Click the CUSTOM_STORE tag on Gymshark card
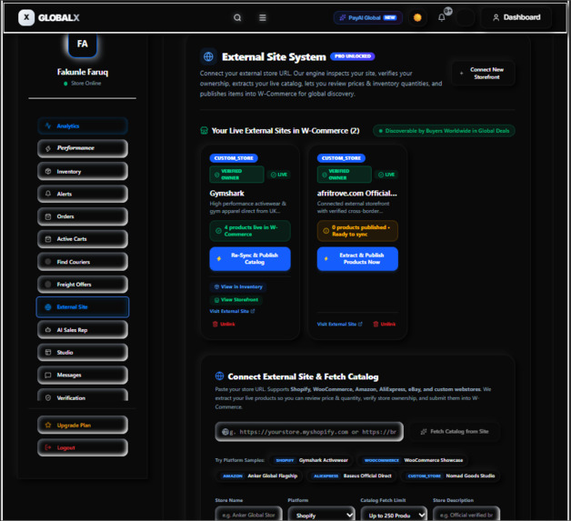 (x=234, y=158)
